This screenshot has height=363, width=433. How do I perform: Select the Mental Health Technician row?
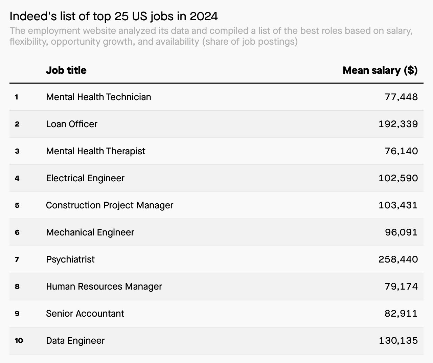coord(216,97)
